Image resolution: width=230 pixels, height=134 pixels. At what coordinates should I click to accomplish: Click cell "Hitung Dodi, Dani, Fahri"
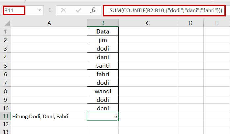tap(49, 116)
